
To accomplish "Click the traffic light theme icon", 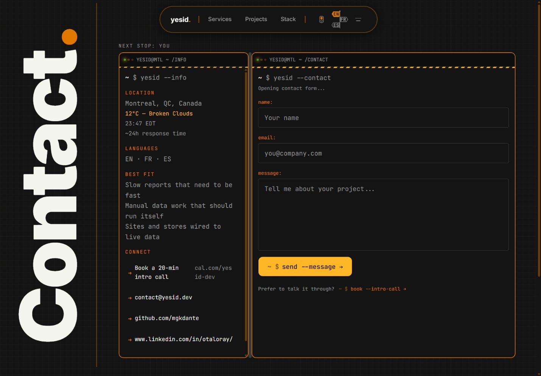I will 322,20.
